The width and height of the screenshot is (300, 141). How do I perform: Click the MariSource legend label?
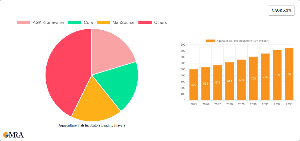123,23
